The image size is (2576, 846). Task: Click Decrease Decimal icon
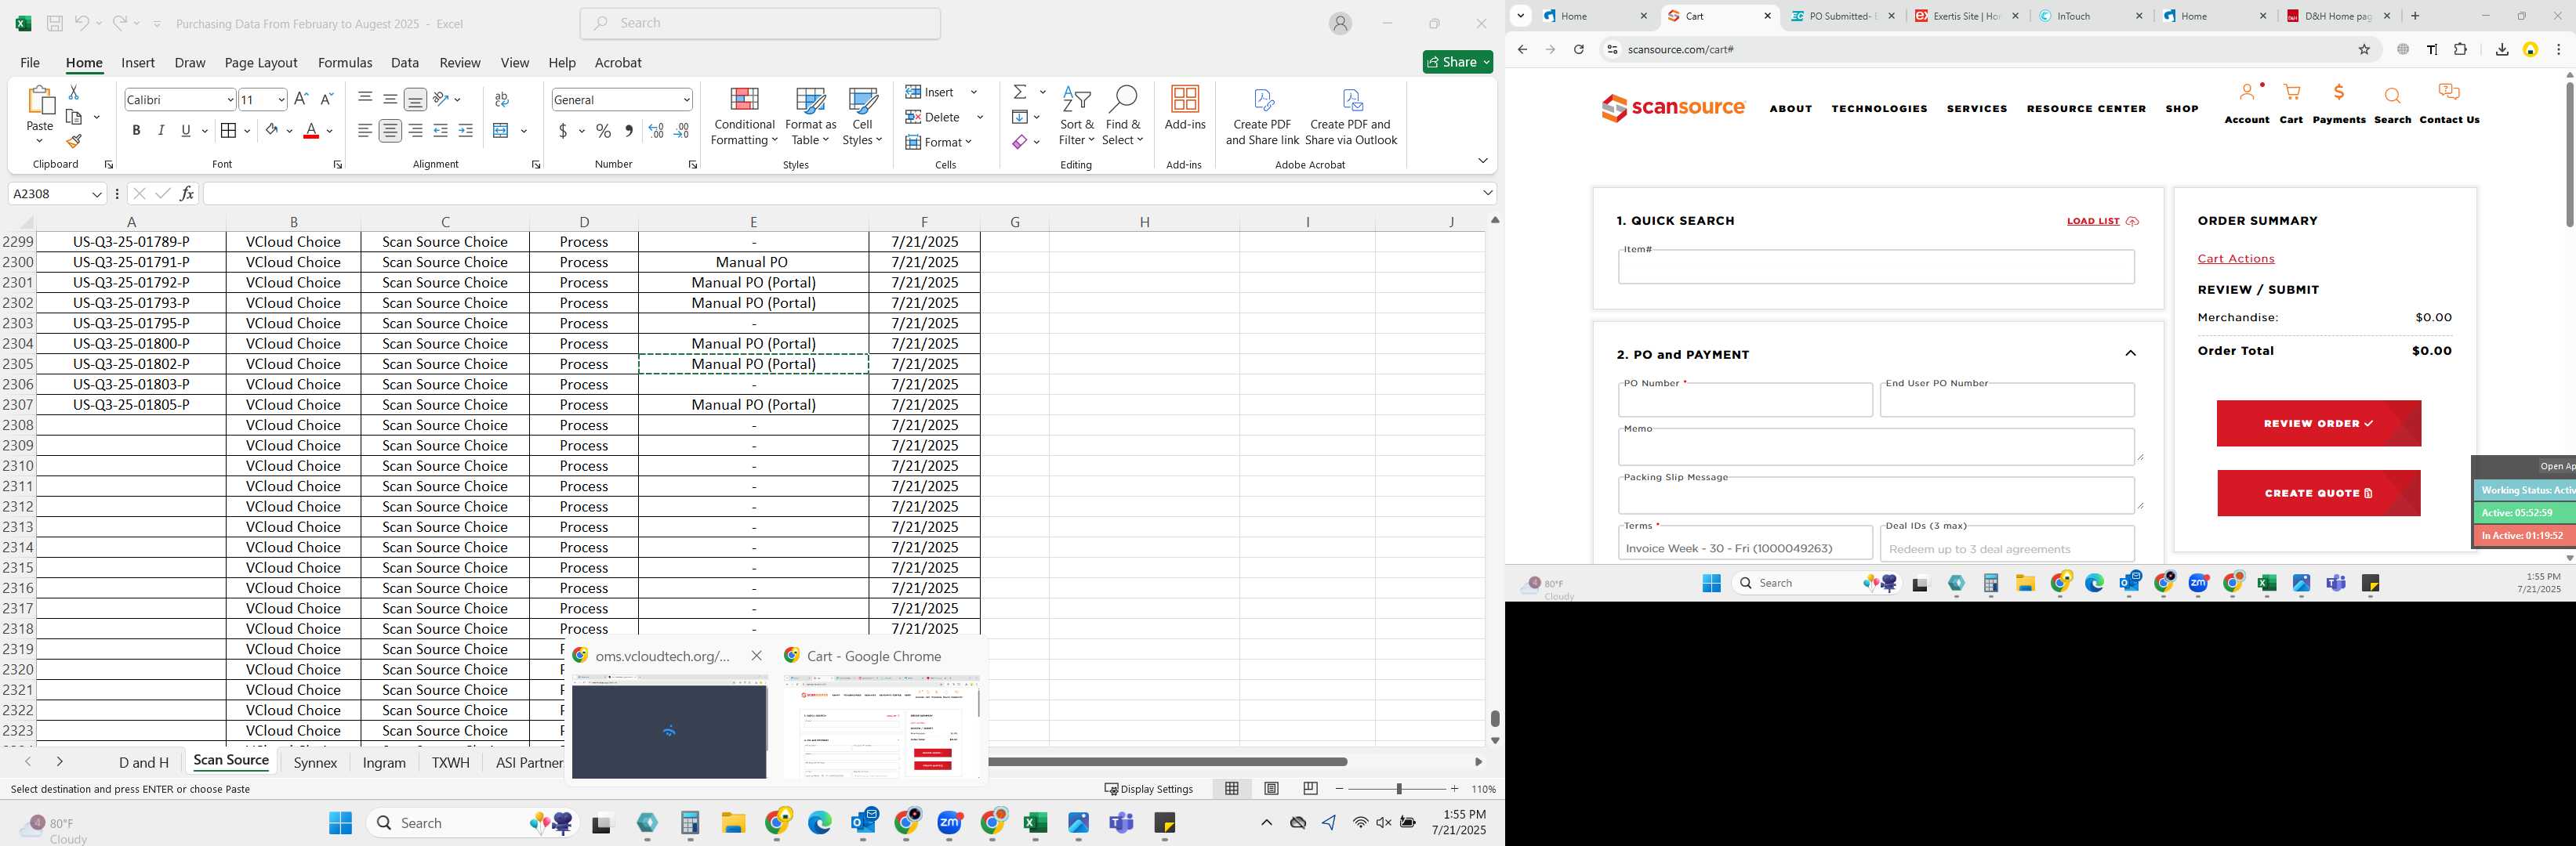pos(681,131)
